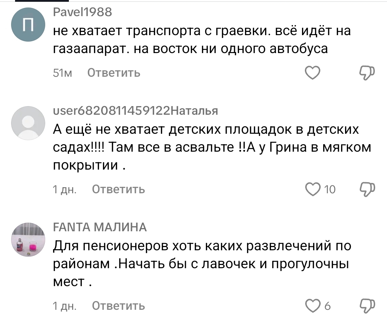Dislike the comment about детских площадок

[x=367, y=189]
